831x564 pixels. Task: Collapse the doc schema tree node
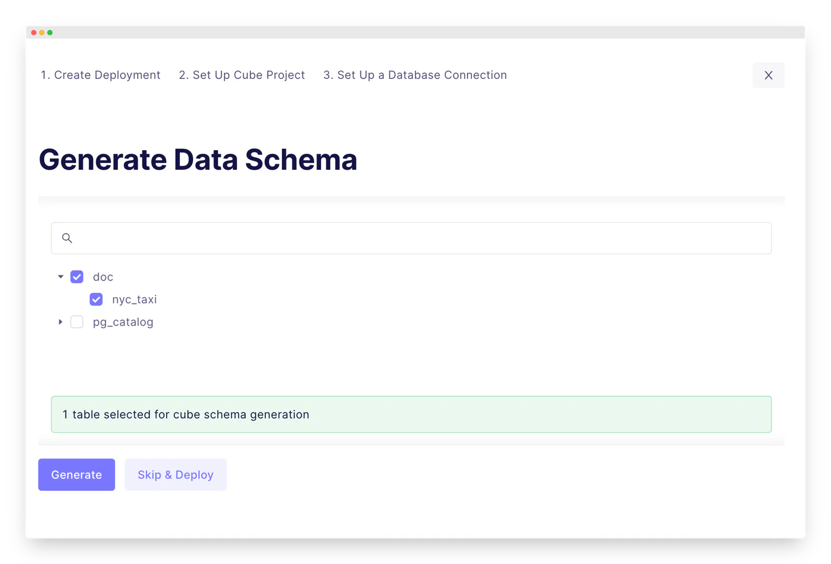coord(61,277)
